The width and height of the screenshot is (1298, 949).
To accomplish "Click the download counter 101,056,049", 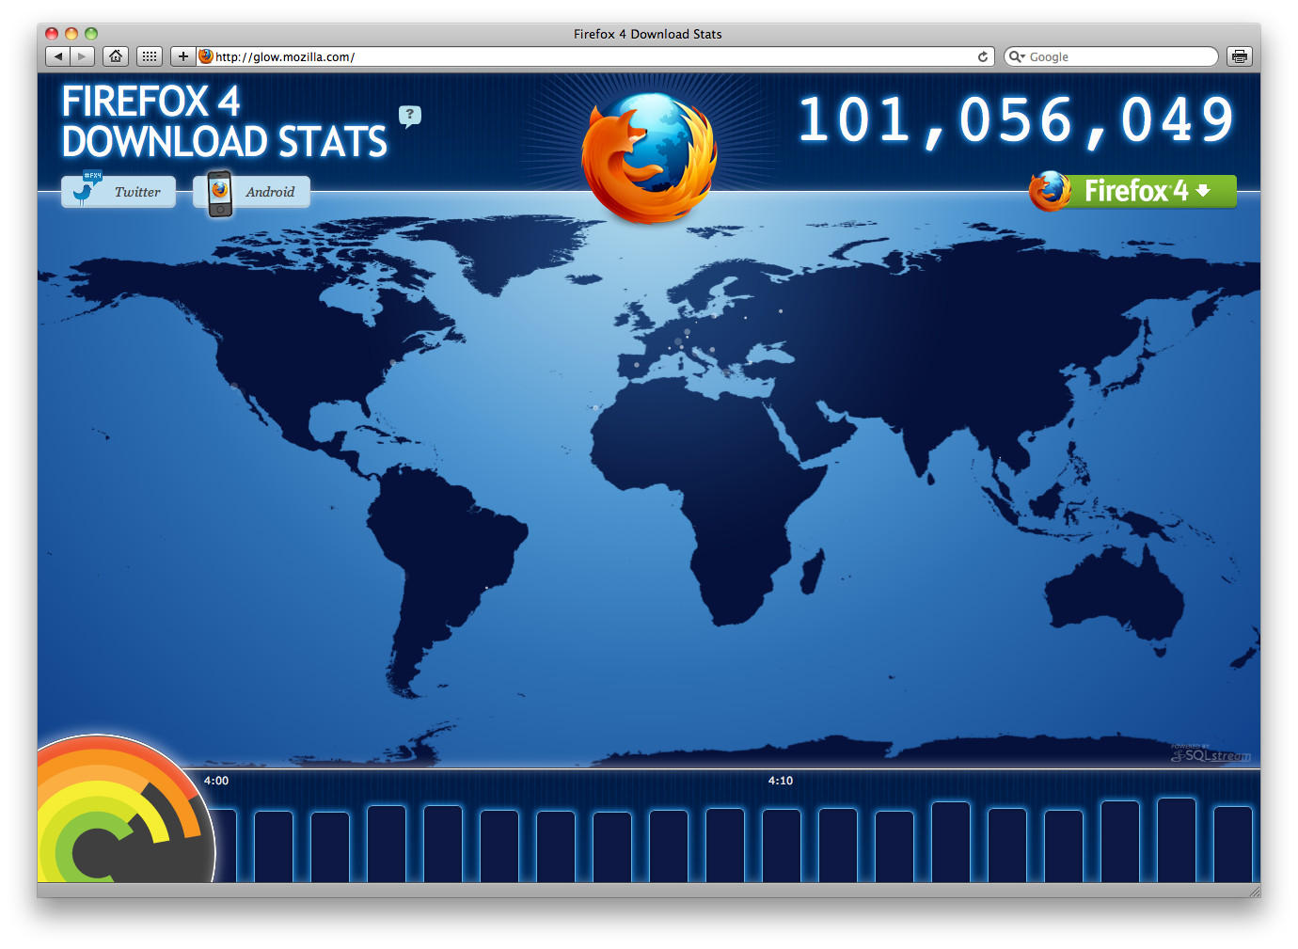I will click(x=1017, y=121).
